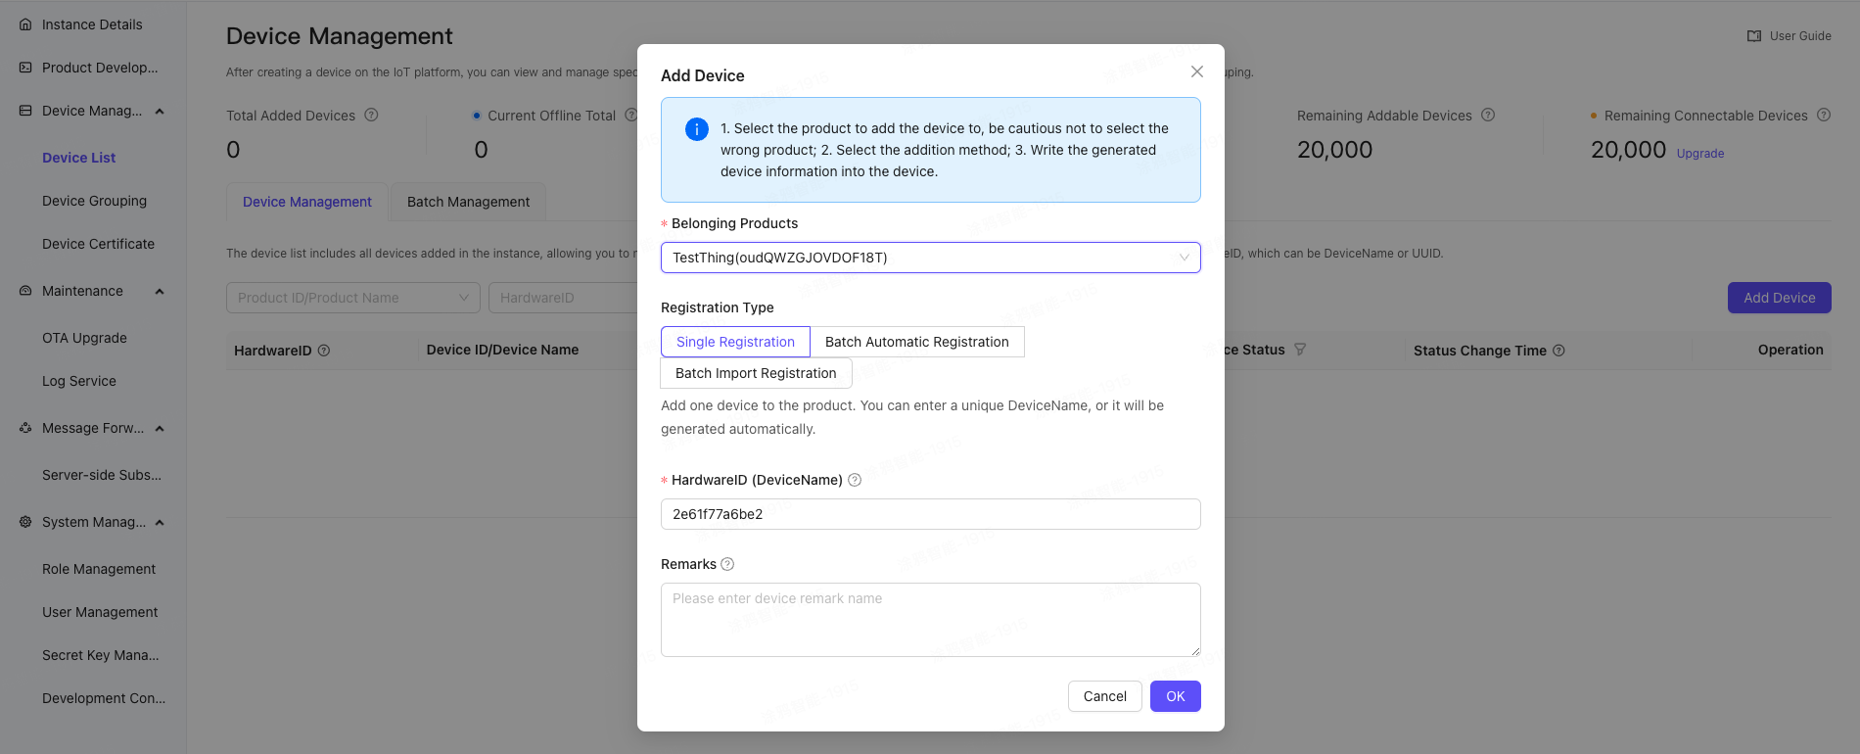Open Role Management in sidebar

[x=99, y=569]
